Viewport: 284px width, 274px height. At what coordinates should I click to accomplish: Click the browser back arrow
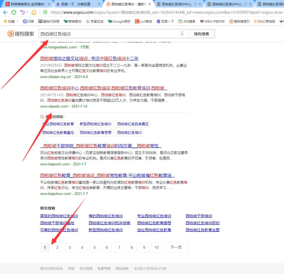coord(5,12)
